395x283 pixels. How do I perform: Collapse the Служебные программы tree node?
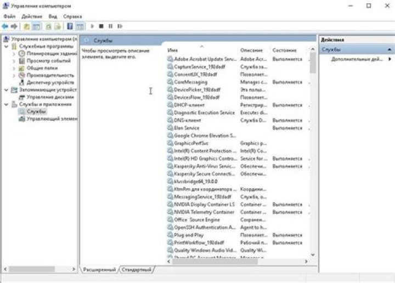pyautogui.click(x=7, y=47)
